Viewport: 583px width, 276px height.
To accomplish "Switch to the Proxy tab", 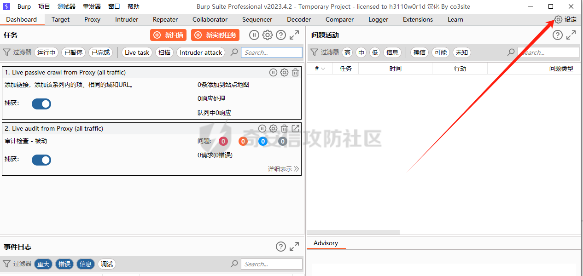I will click(x=92, y=19).
